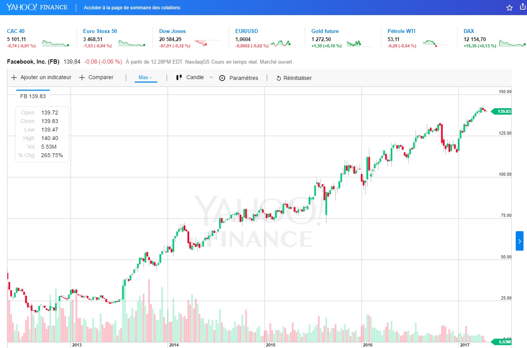The height and width of the screenshot is (348, 527).
Task: Click the share icon in header
Action: [523, 7]
